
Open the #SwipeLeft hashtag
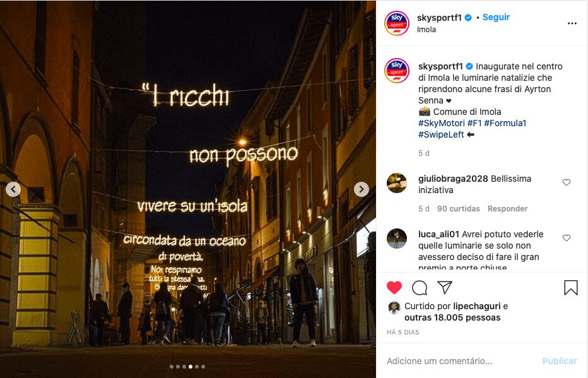click(x=441, y=134)
